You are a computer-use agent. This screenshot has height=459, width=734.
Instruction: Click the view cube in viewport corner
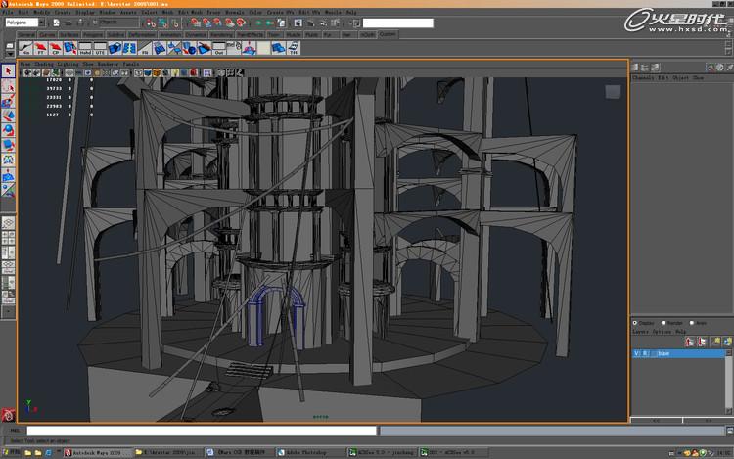point(613,92)
